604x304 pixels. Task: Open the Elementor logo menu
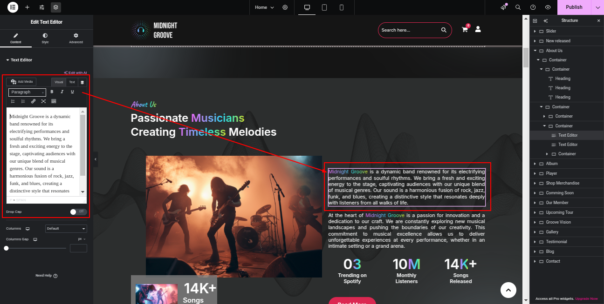click(13, 7)
